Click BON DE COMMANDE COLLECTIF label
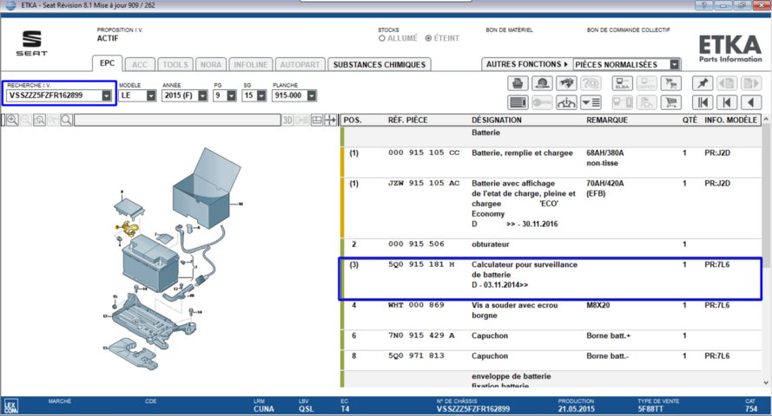This screenshot has width=772, height=416. pyautogui.click(x=628, y=30)
